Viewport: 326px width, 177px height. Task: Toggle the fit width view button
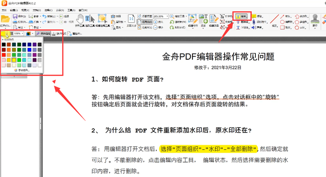pos(145,22)
